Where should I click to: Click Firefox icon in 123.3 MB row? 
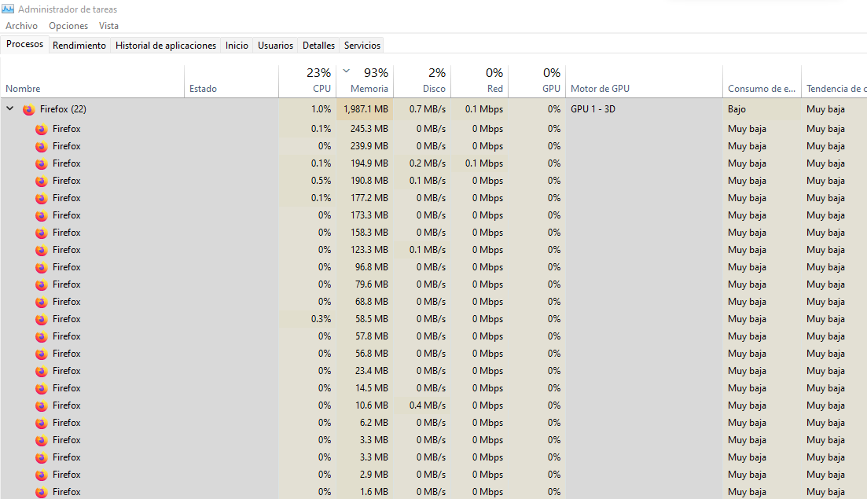point(41,251)
